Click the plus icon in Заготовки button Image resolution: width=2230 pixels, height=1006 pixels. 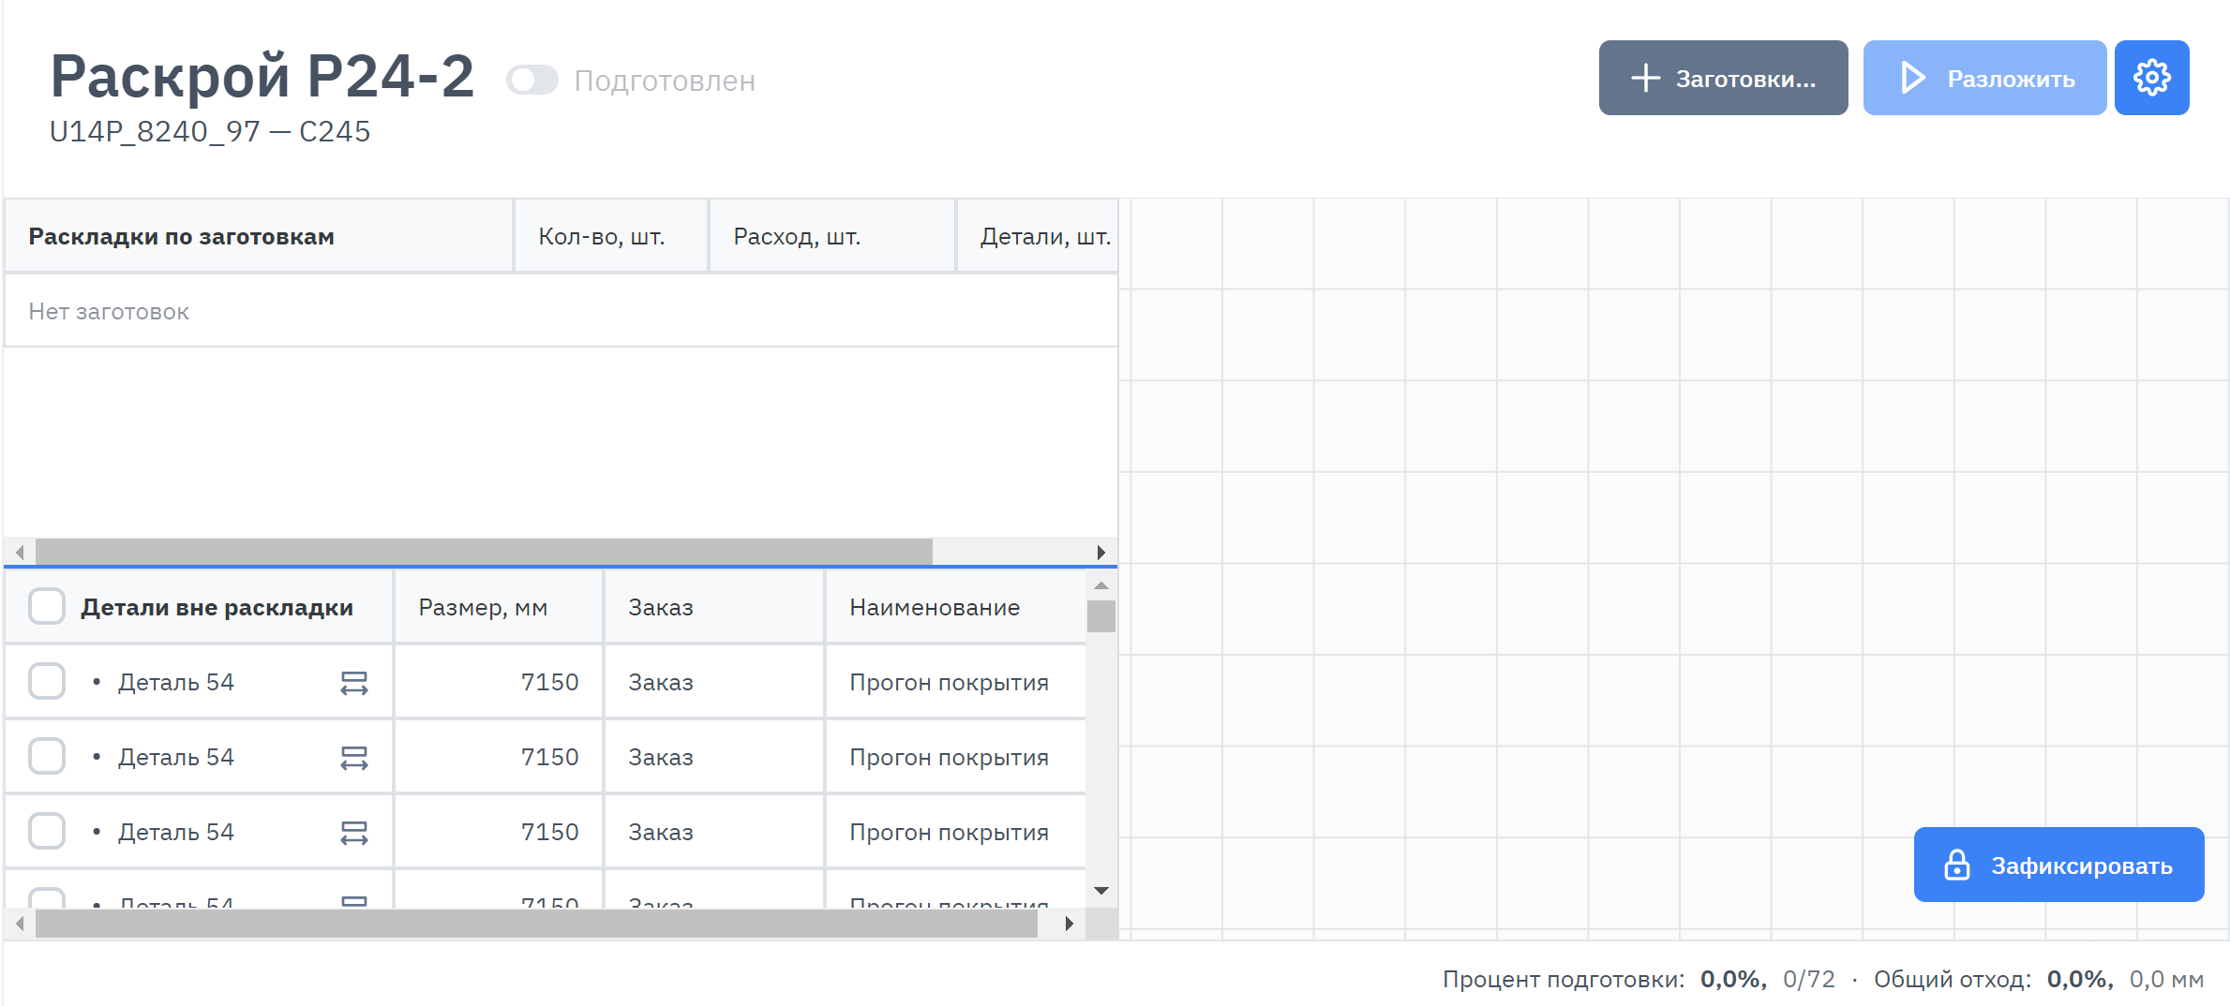(1645, 78)
